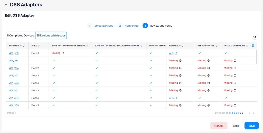Open the column chooser icon in the table header

[x=253, y=46]
